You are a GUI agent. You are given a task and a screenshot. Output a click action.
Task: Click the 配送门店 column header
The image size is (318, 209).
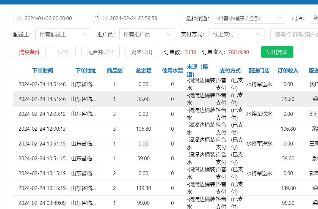coord(259,71)
